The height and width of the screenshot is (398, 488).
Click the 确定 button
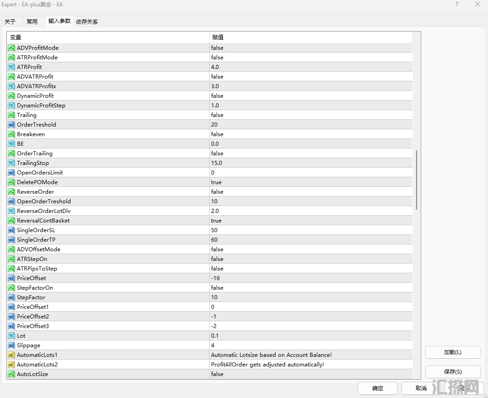click(x=378, y=388)
